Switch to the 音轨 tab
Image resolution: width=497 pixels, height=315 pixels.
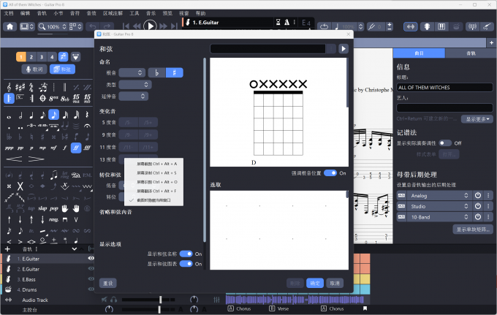469,53
